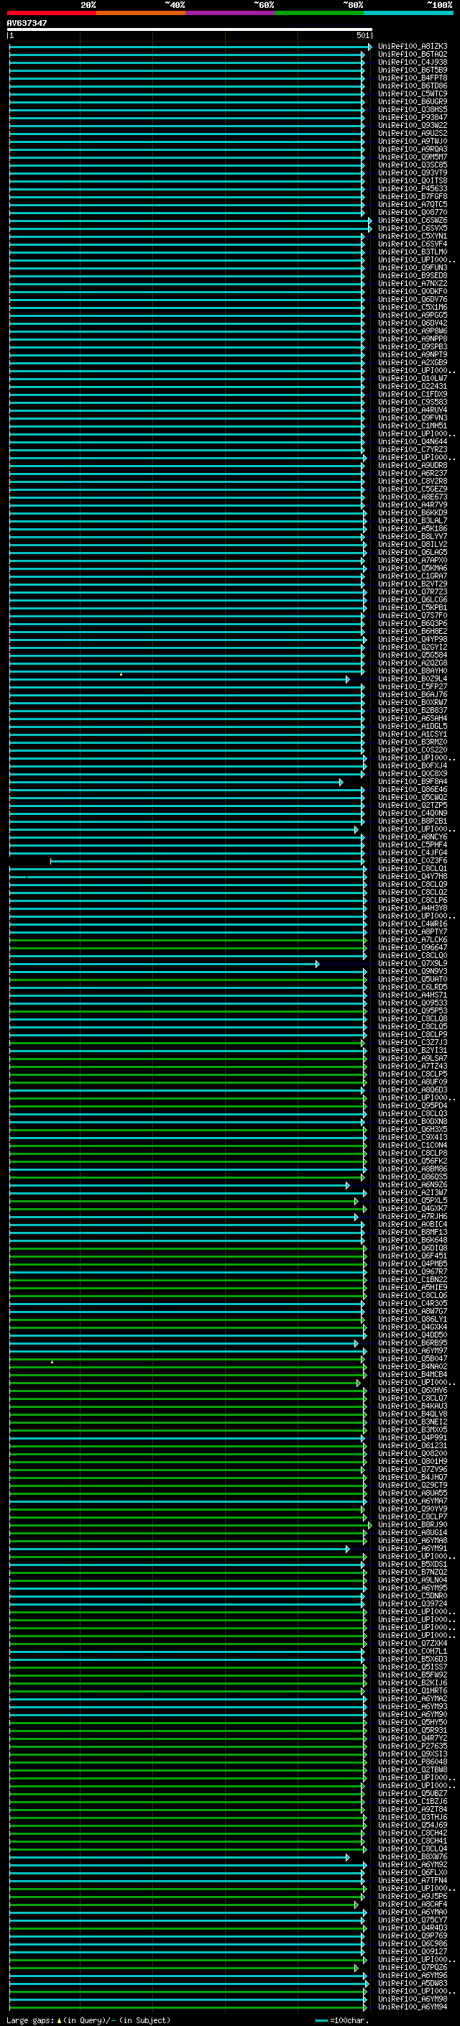Open hit UniRef100_A8IZK3
Image resolution: width=460 pixels, height=2026 pixels.
click(x=412, y=47)
